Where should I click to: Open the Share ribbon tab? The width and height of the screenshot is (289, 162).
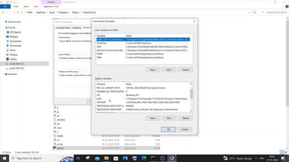coord(26,6)
